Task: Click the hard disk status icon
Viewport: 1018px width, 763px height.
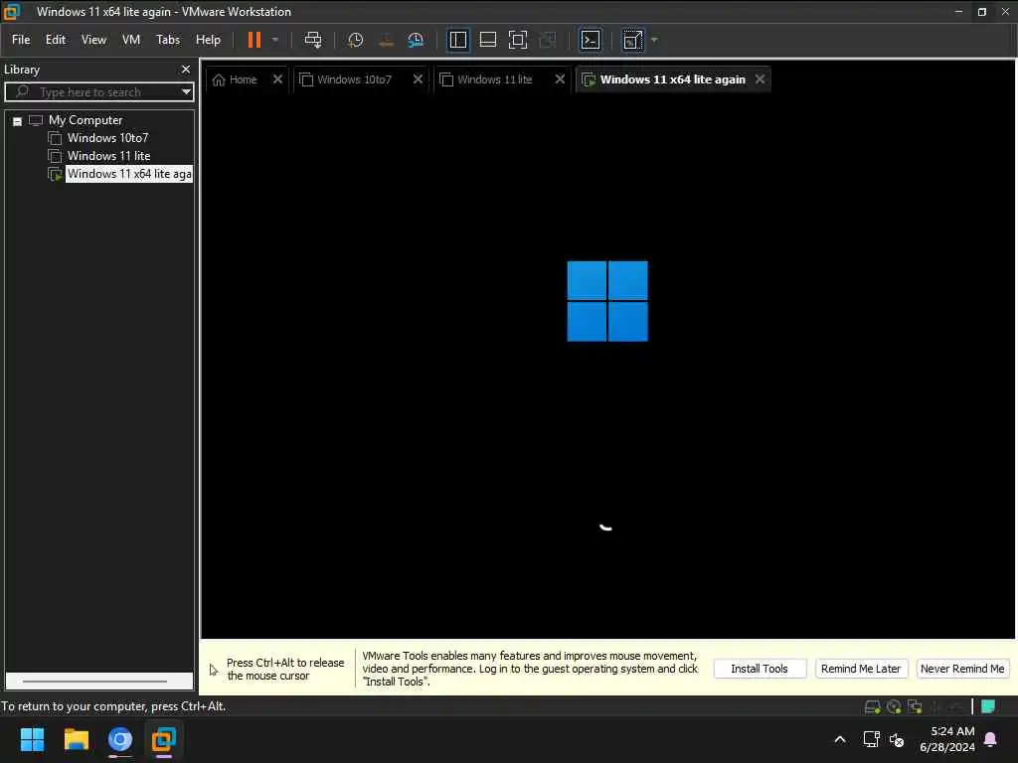Action: [873, 706]
